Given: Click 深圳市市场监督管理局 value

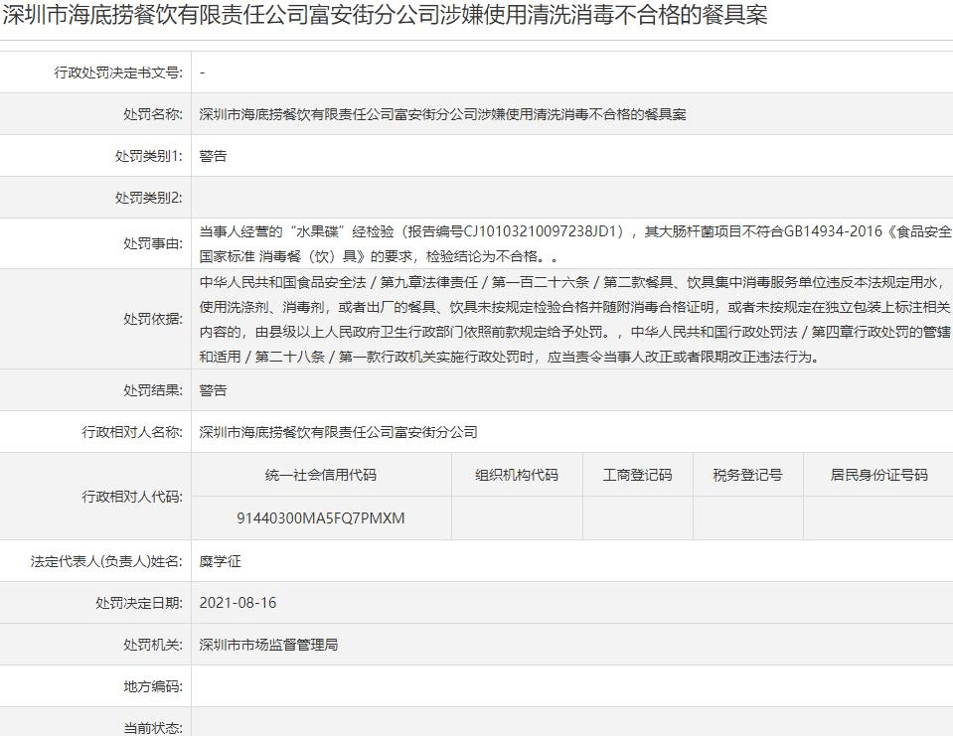Looking at the screenshot, I should point(268,645).
